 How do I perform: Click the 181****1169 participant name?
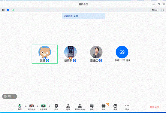[122, 60]
